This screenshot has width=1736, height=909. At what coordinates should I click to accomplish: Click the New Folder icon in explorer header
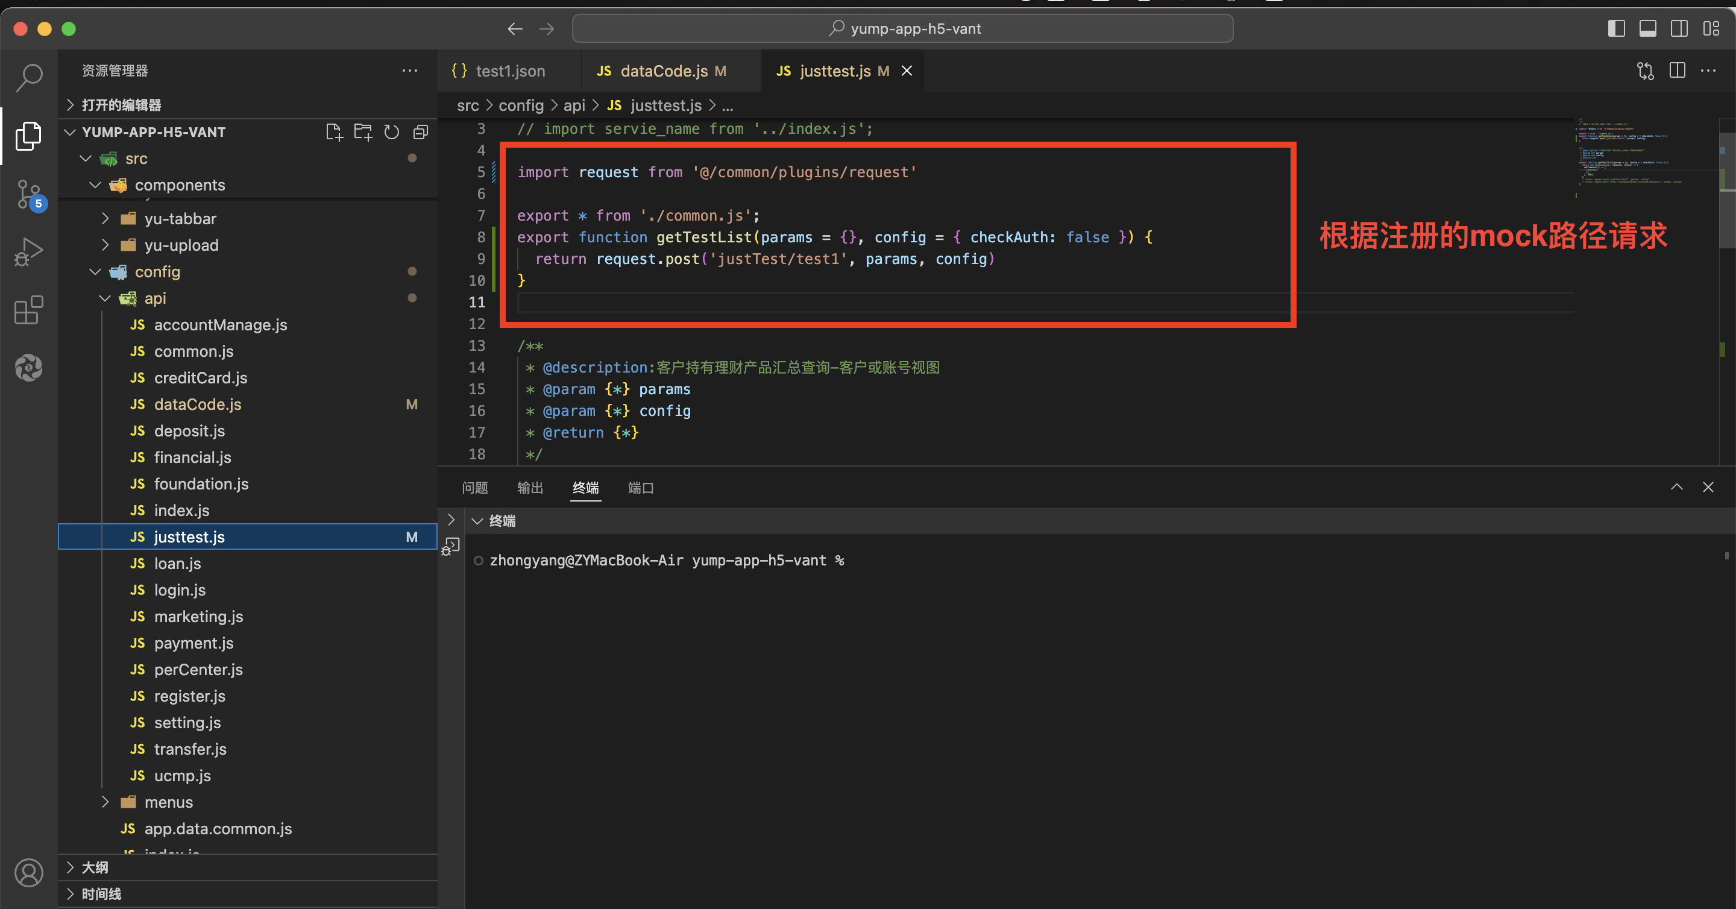point(363,132)
